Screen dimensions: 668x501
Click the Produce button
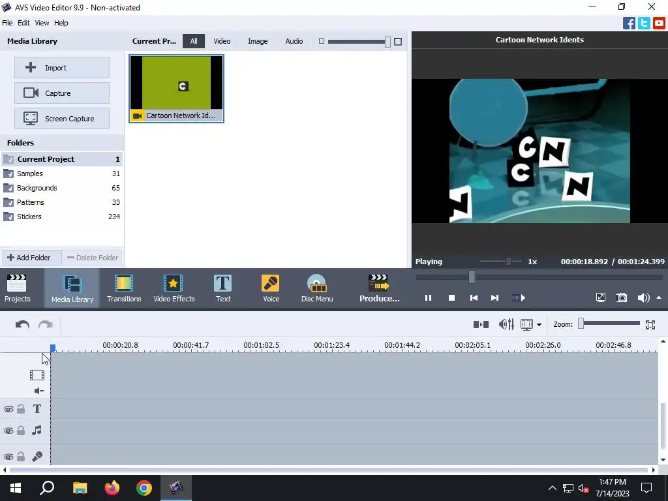tap(379, 288)
